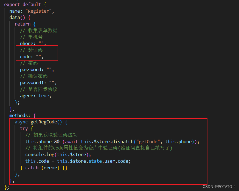The width and height of the screenshot is (239, 191).
Task: Click the comment '// 收集表单数据'
Action: [x=39, y=31]
